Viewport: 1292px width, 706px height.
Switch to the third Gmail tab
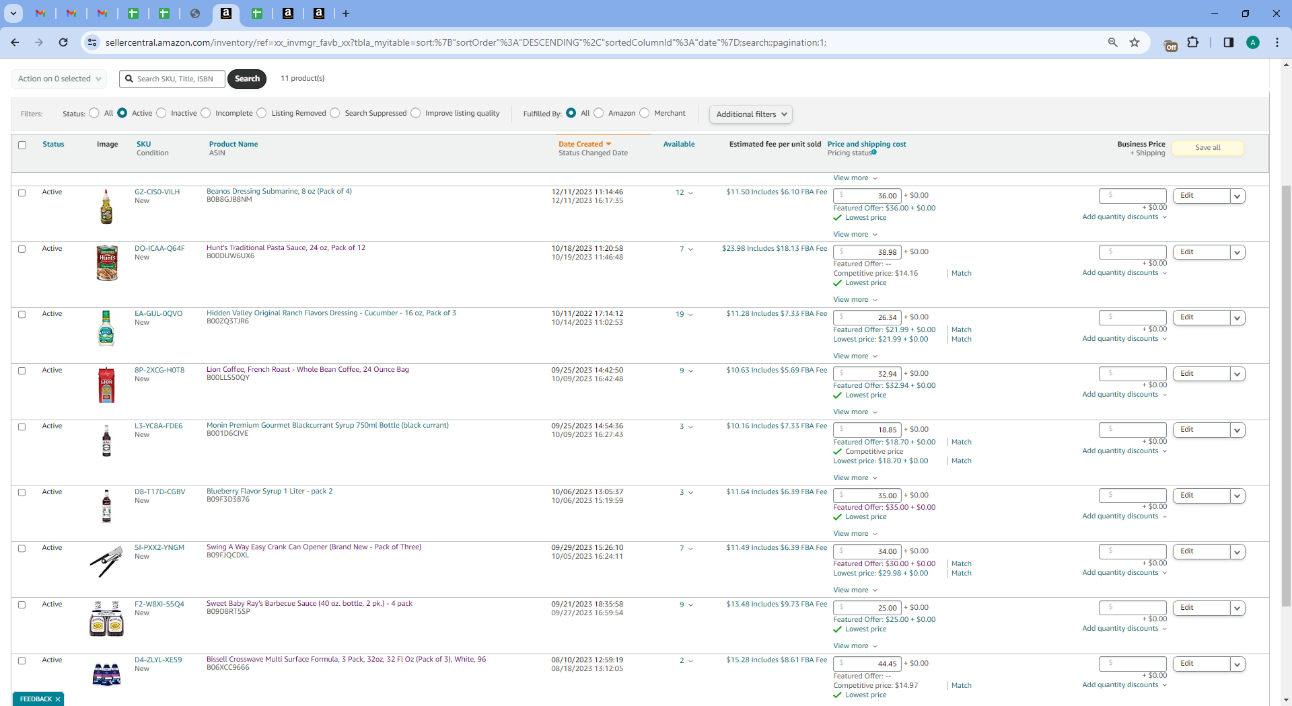(x=102, y=13)
